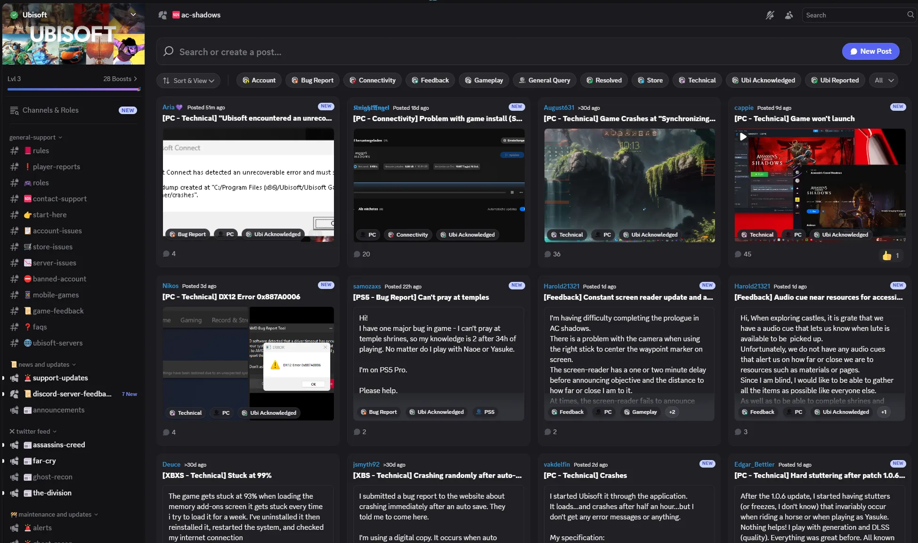Filter posts by Connectivity tag
918x543 pixels.
(373, 81)
